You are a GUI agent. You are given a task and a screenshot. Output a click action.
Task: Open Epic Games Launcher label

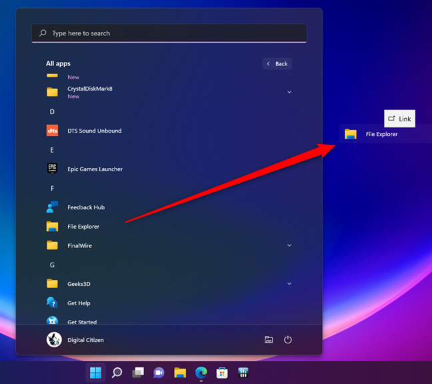[95, 169]
